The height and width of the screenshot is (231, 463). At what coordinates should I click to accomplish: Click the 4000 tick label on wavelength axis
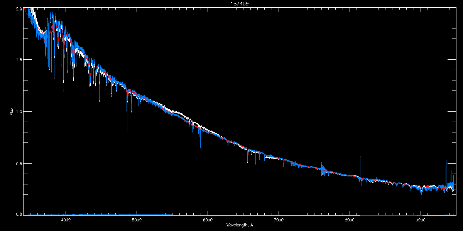pyautogui.click(x=66, y=220)
